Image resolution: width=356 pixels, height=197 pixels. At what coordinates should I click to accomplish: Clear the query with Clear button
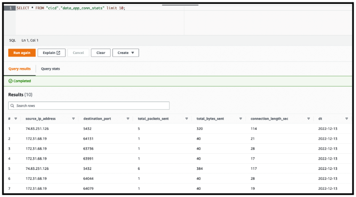point(100,53)
